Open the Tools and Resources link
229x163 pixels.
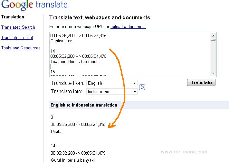(21, 48)
